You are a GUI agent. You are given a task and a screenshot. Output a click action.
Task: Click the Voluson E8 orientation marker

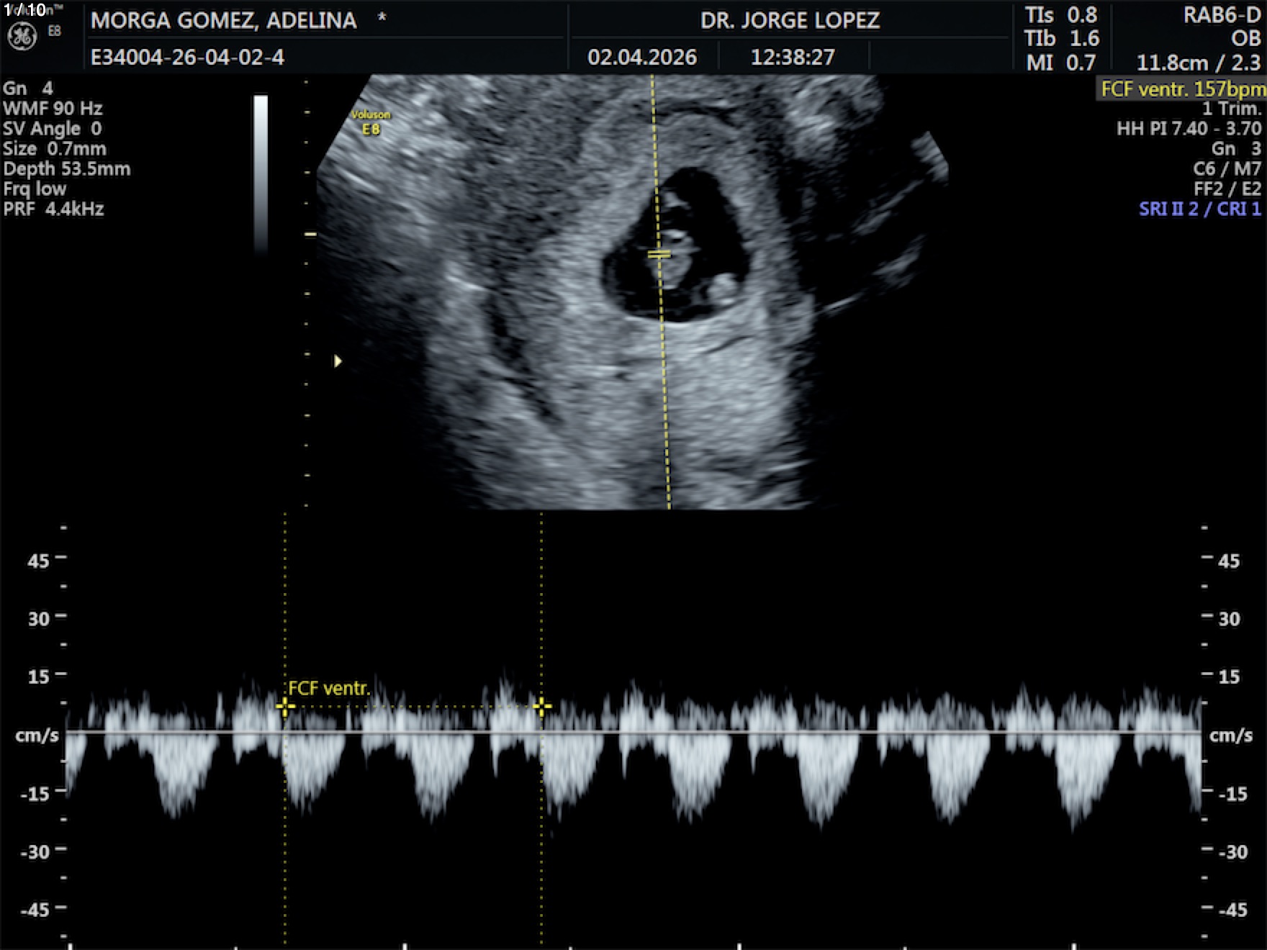pyautogui.click(x=371, y=122)
